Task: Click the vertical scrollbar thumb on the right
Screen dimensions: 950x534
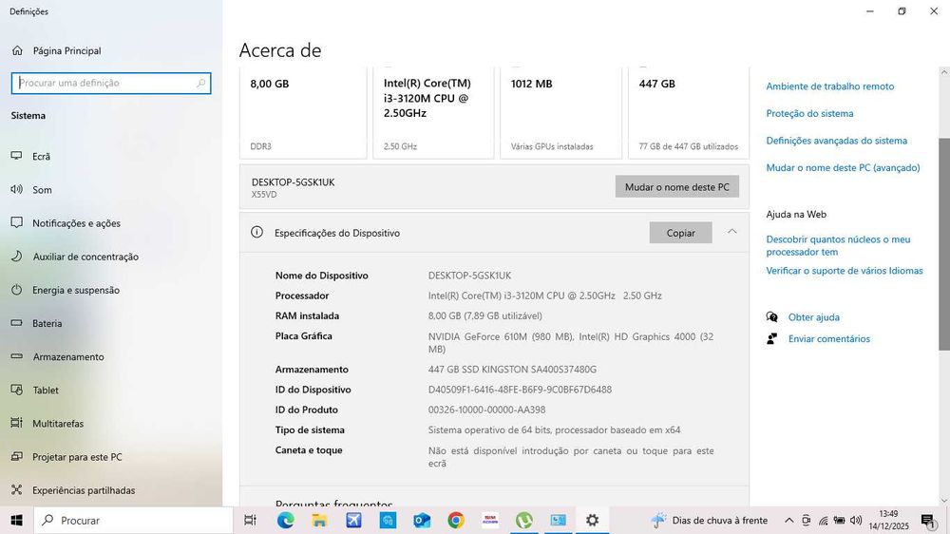Action: click(944, 243)
